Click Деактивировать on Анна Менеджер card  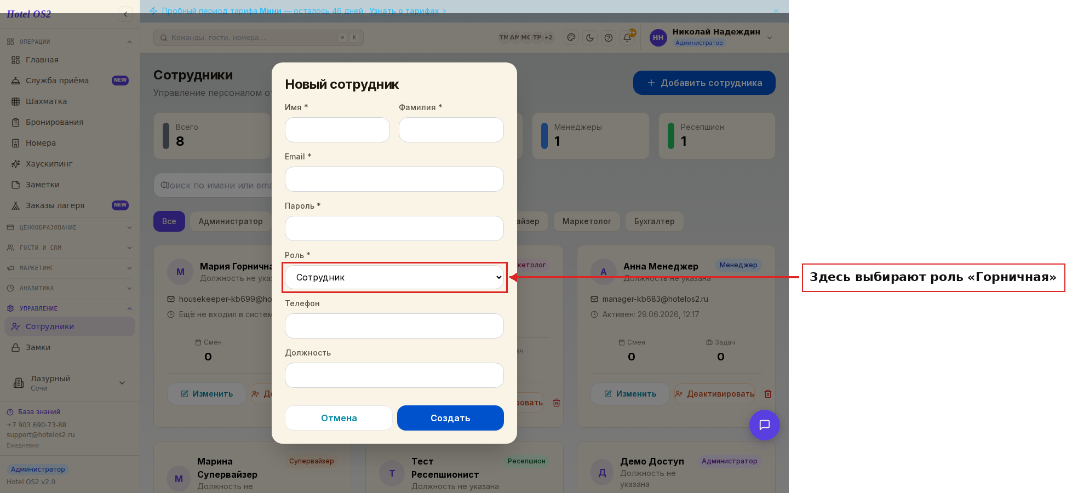(x=714, y=394)
